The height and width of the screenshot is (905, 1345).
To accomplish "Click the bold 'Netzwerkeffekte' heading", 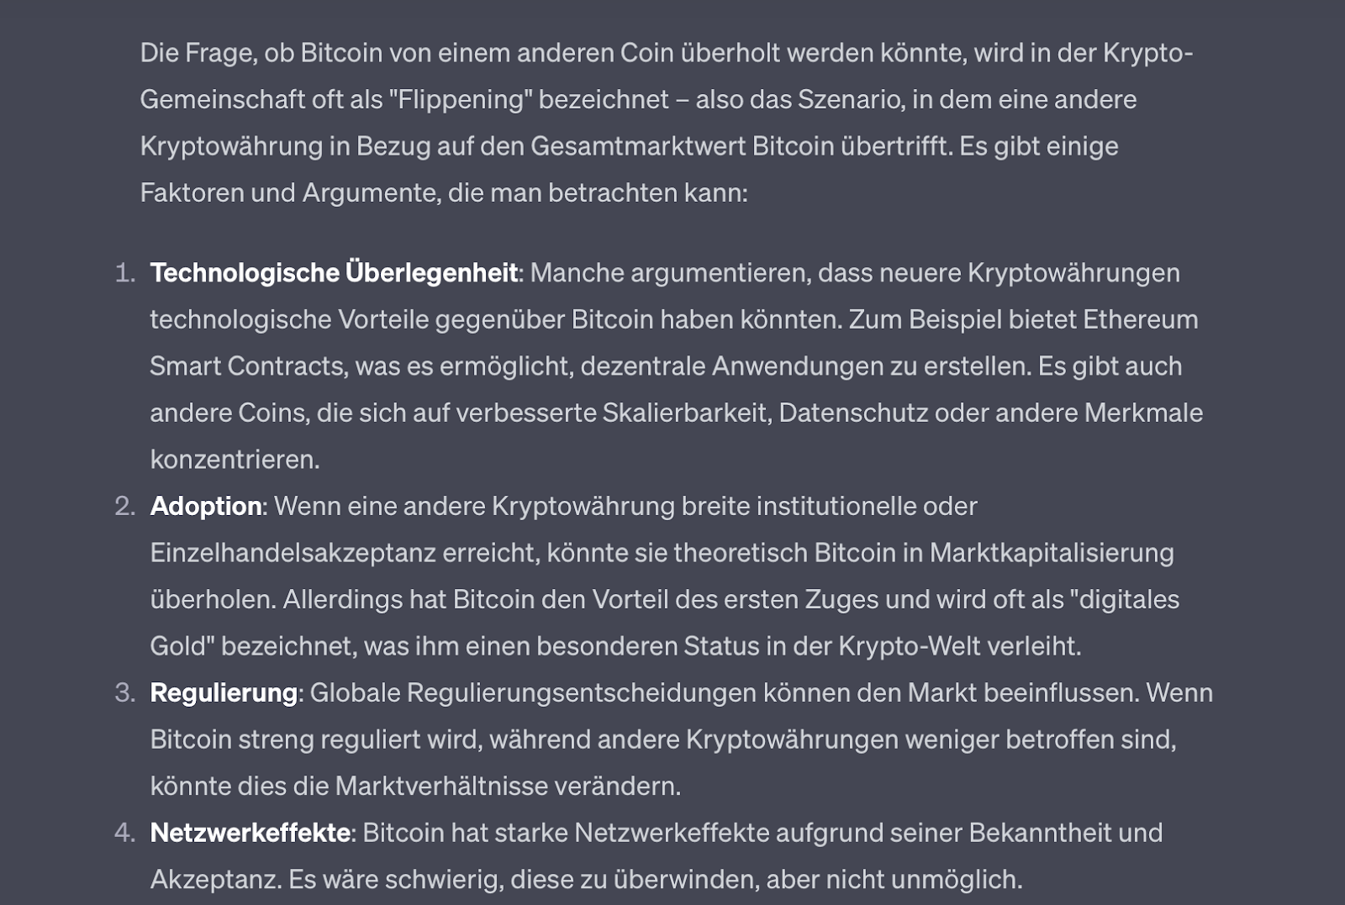I will [251, 833].
